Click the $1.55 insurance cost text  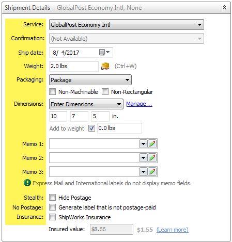point(145,230)
